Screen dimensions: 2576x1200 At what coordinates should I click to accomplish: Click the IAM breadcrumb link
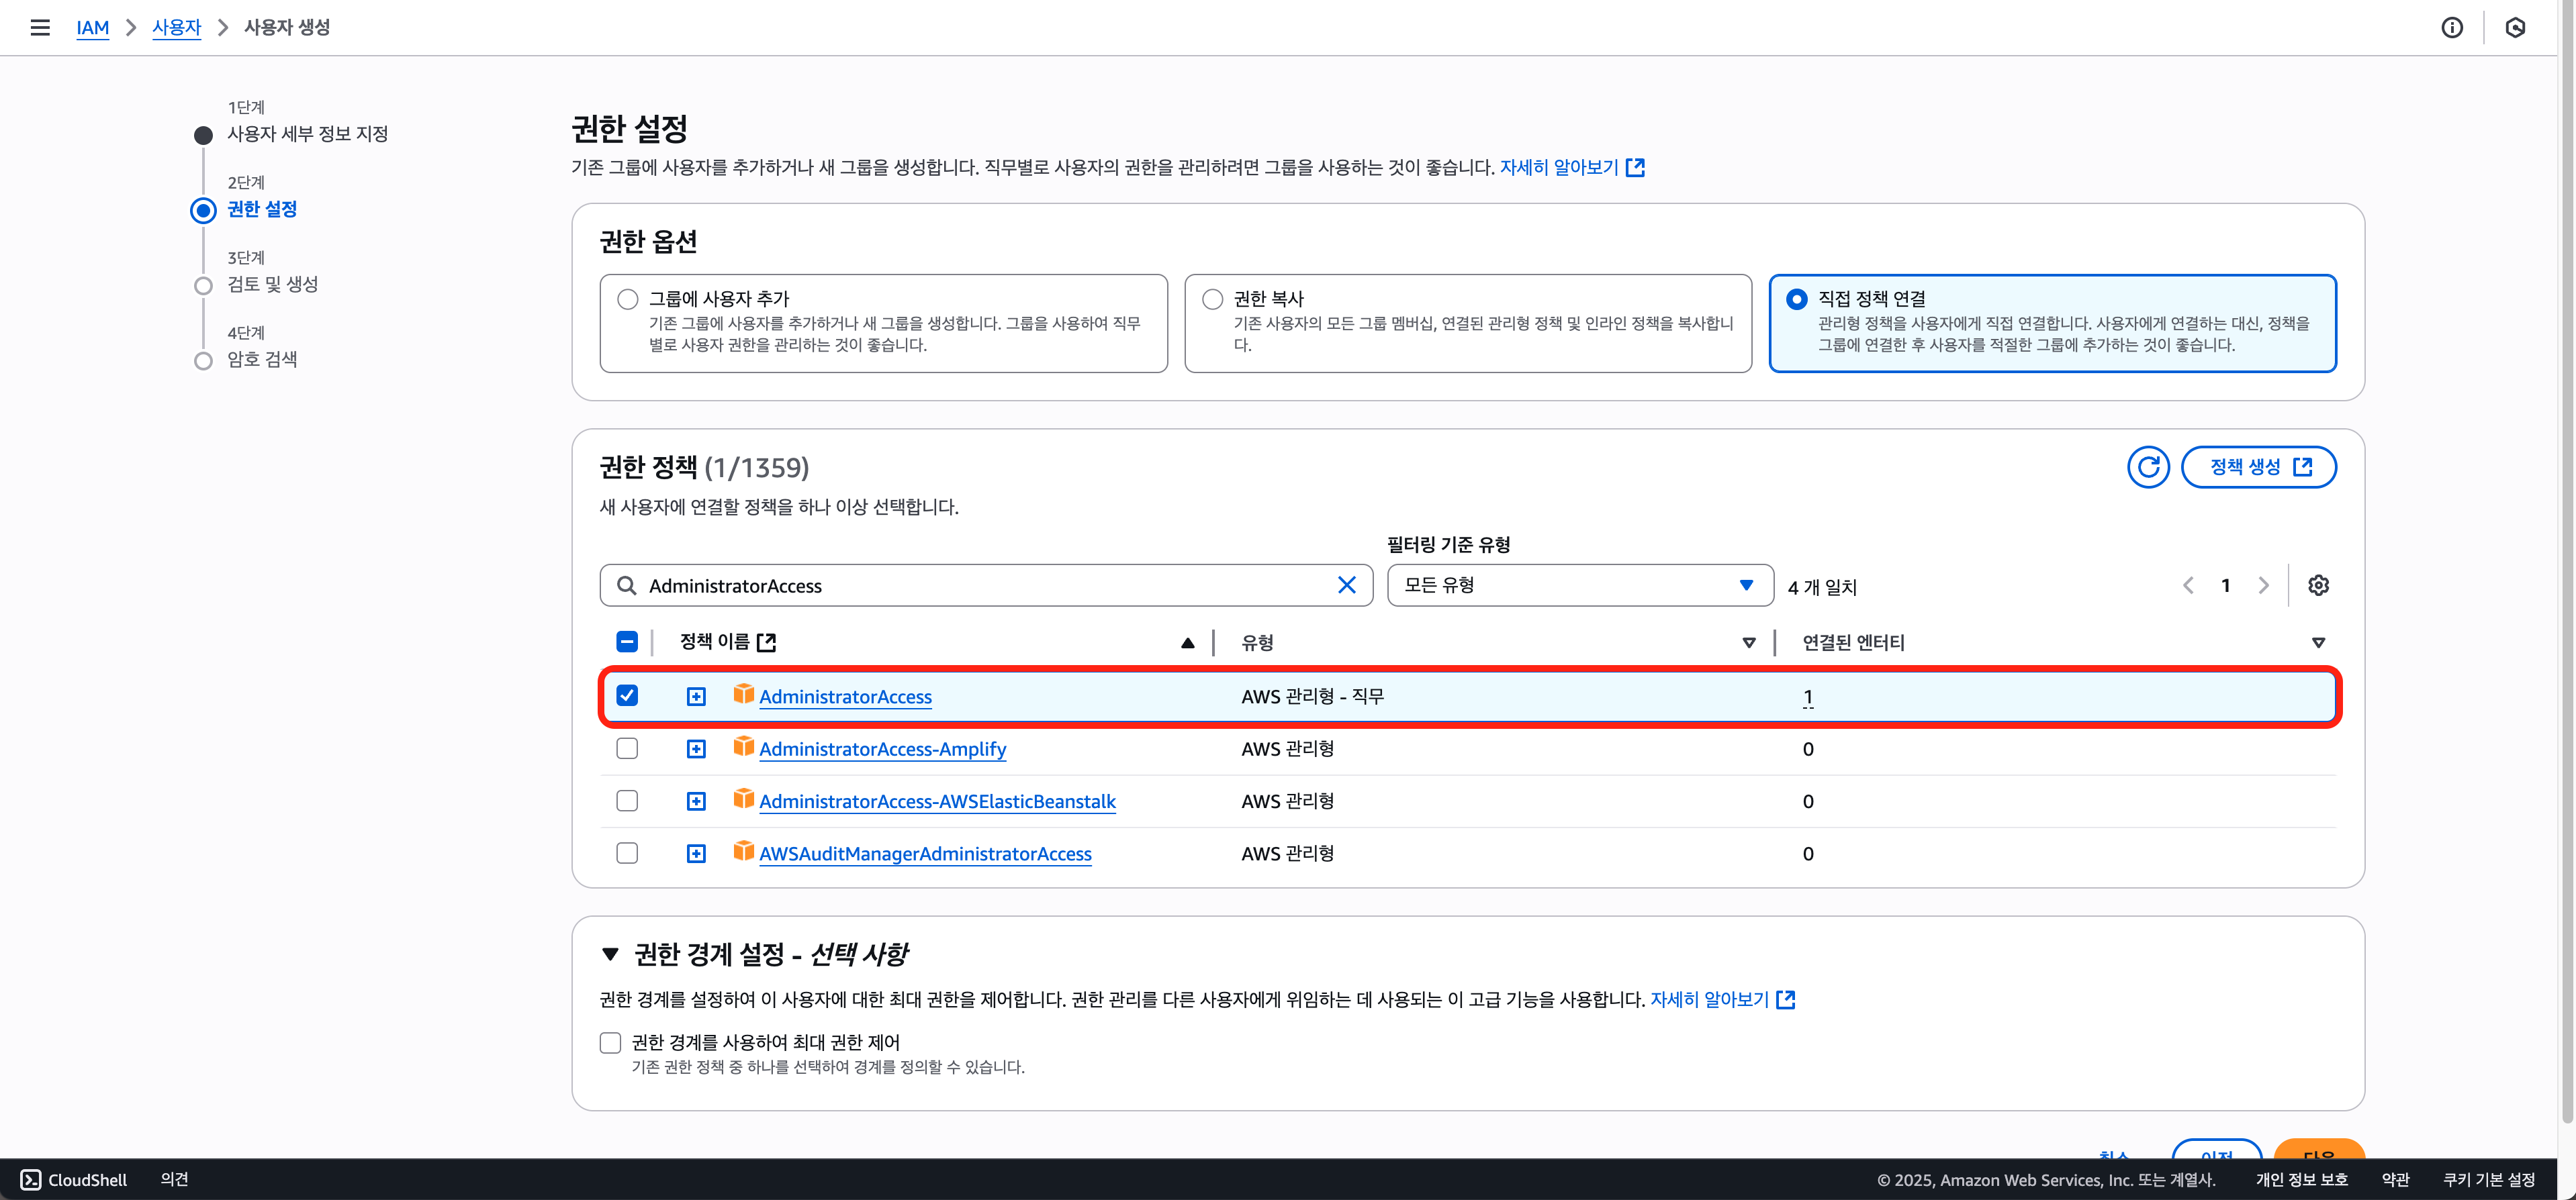pyautogui.click(x=92, y=27)
